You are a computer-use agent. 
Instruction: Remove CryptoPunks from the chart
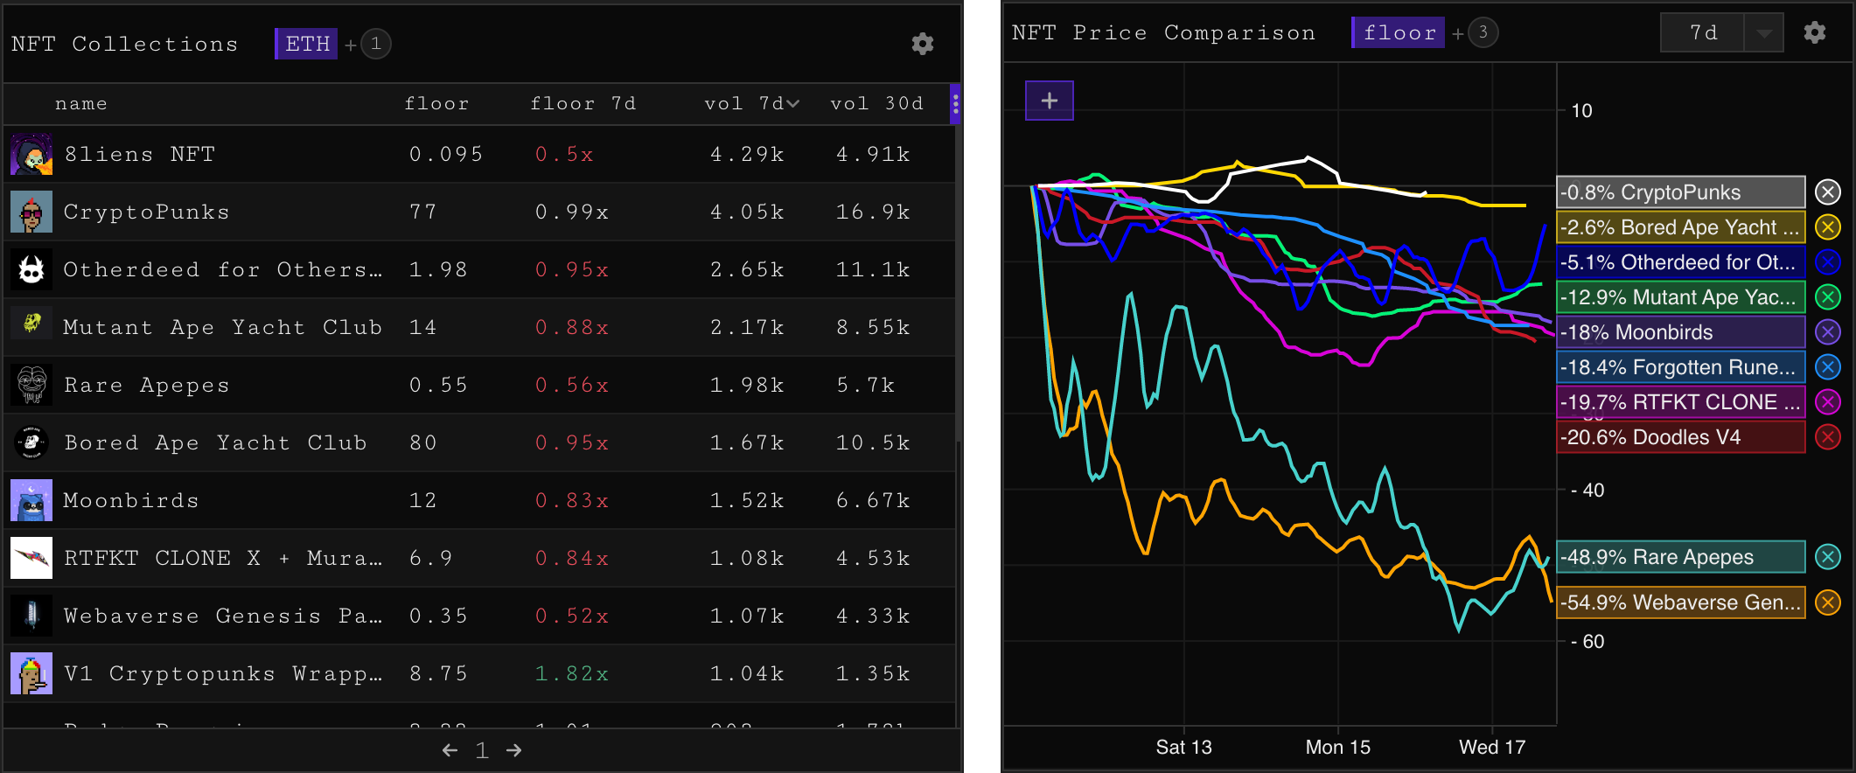(x=1827, y=192)
